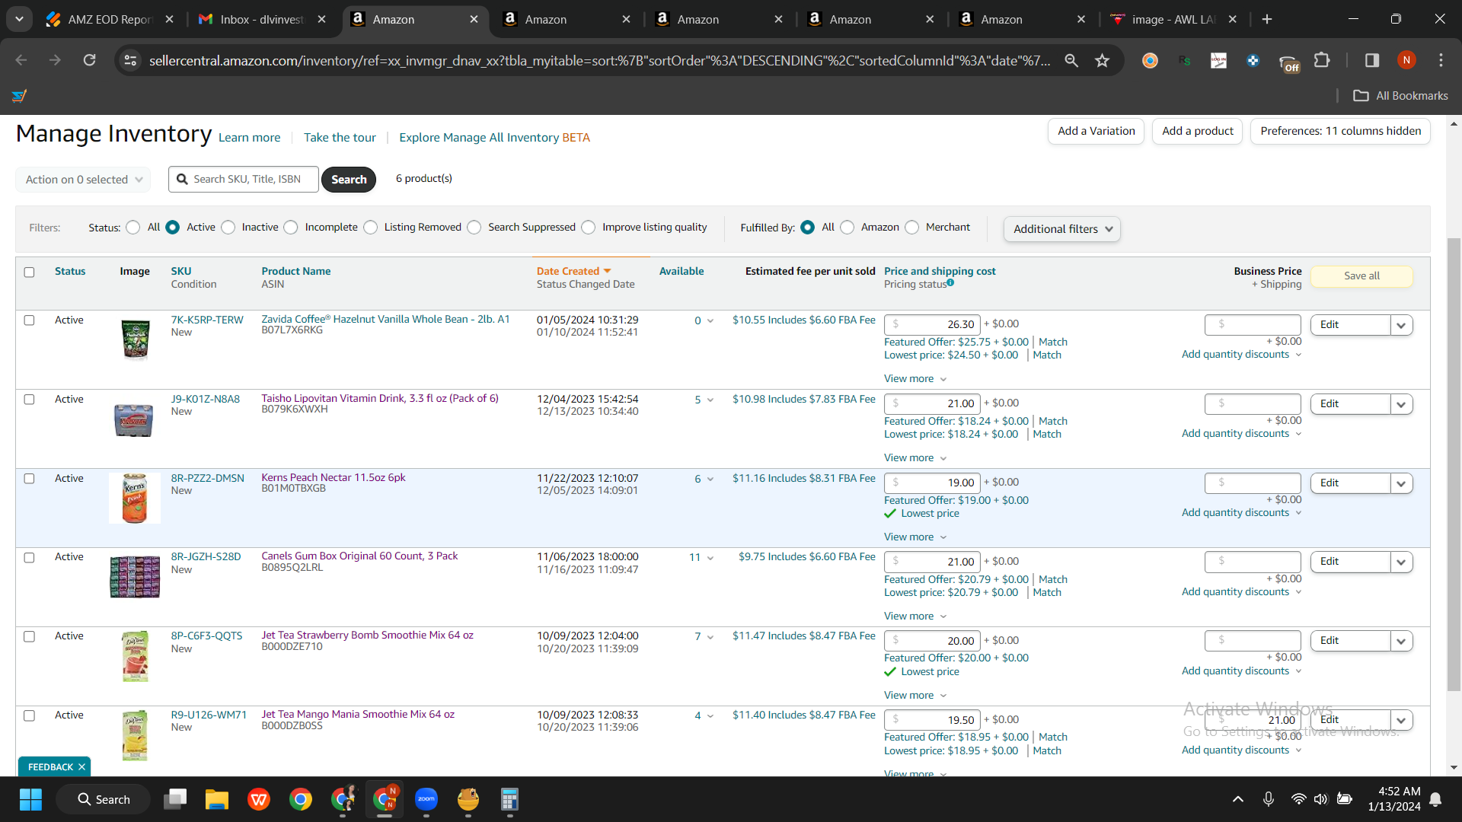
Task: Click the cart extension bookmark icon
Action: click(19, 95)
